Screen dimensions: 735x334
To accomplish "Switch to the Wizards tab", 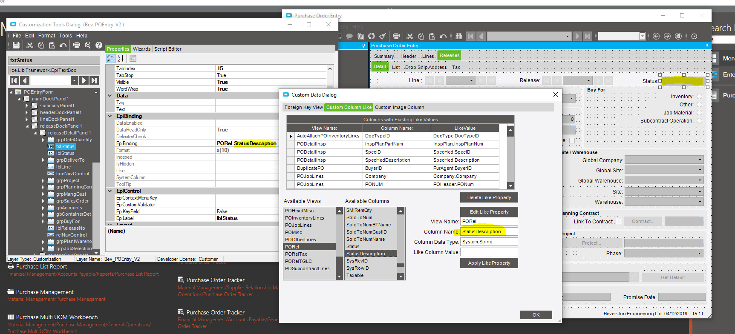I will pos(142,49).
